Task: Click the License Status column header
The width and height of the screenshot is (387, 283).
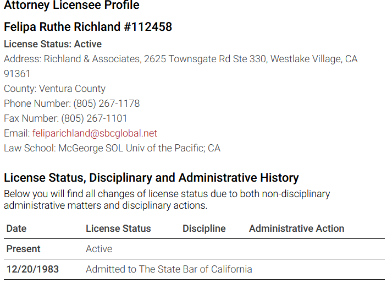Action: (118, 228)
